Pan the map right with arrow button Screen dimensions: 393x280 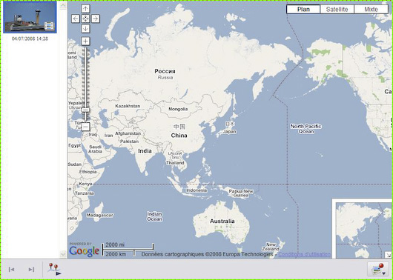pyautogui.click(x=96, y=19)
